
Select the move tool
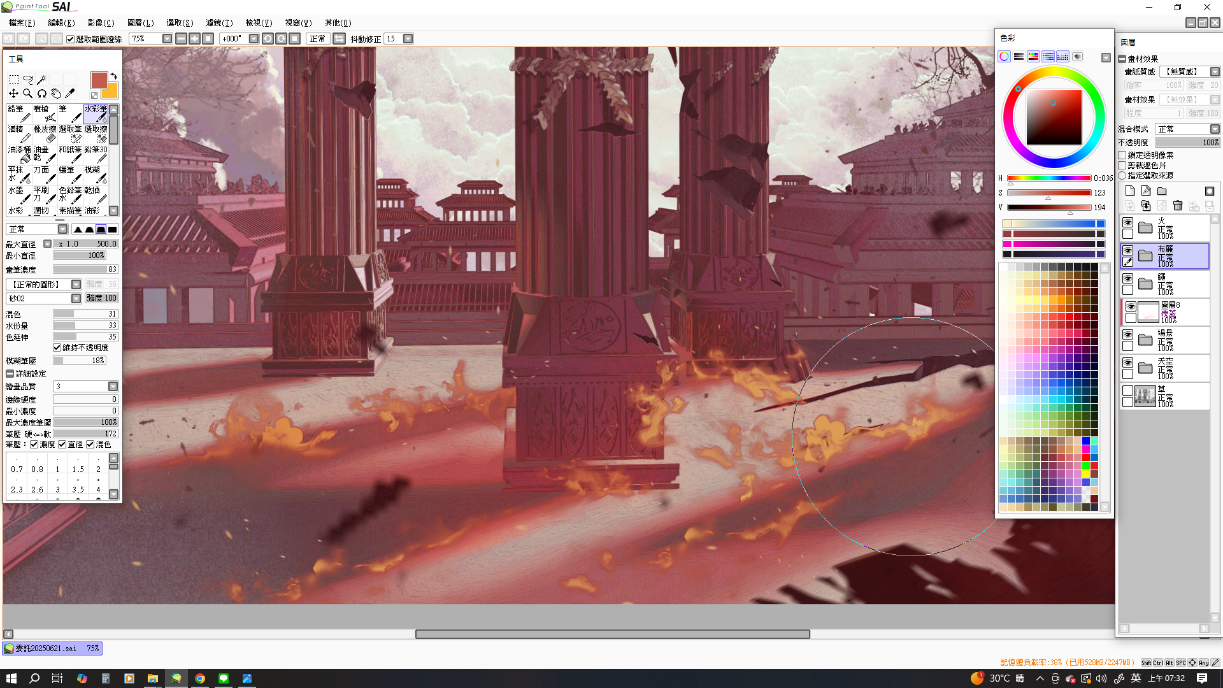pos(13,94)
